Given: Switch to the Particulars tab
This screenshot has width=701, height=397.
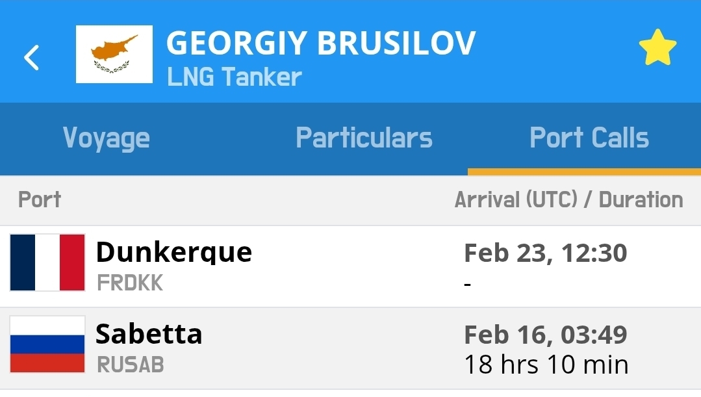Looking at the screenshot, I should [x=364, y=138].
